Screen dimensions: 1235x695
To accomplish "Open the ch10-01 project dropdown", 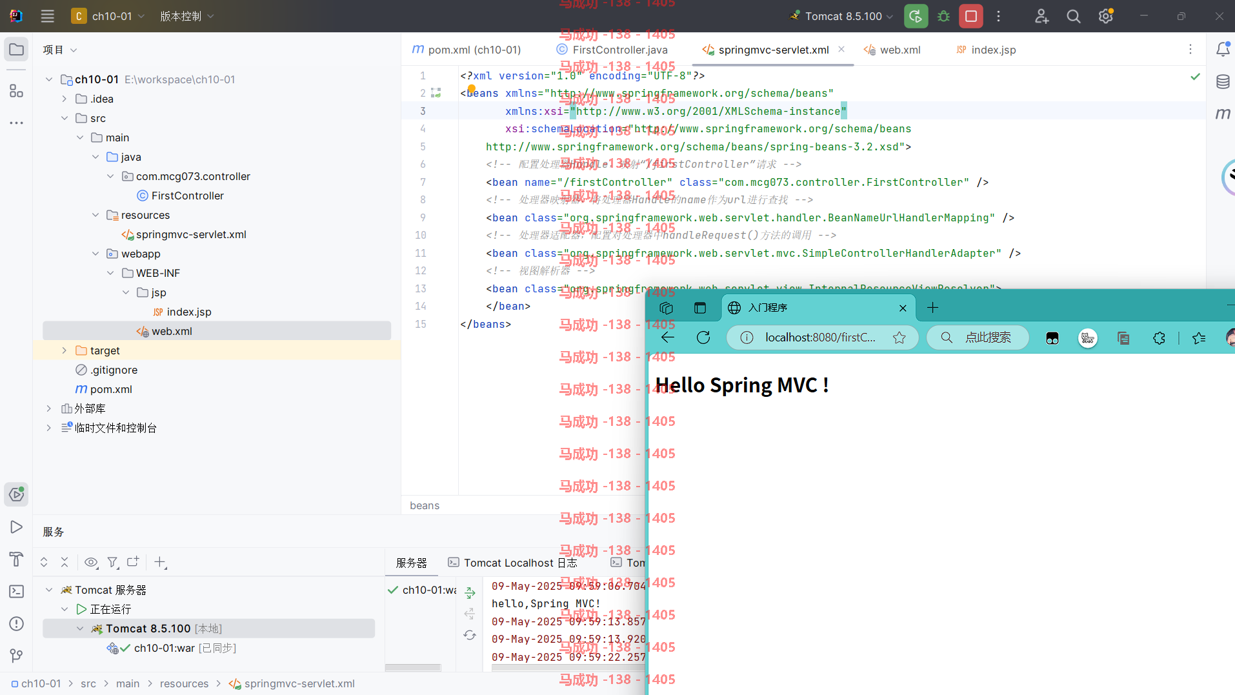I will [x=107, y=16].
